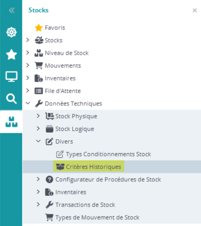Collapse sidebar with double chevron icon
This screenshot has width=201, height=226.
pos(11,10)
